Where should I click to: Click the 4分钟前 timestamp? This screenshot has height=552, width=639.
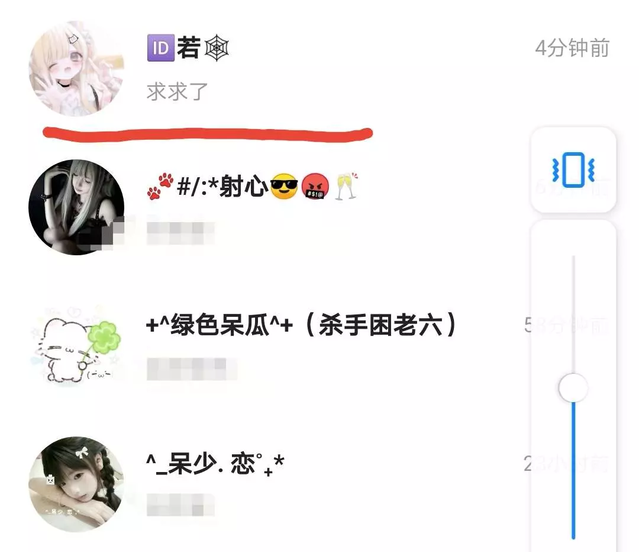coord(572,48)
